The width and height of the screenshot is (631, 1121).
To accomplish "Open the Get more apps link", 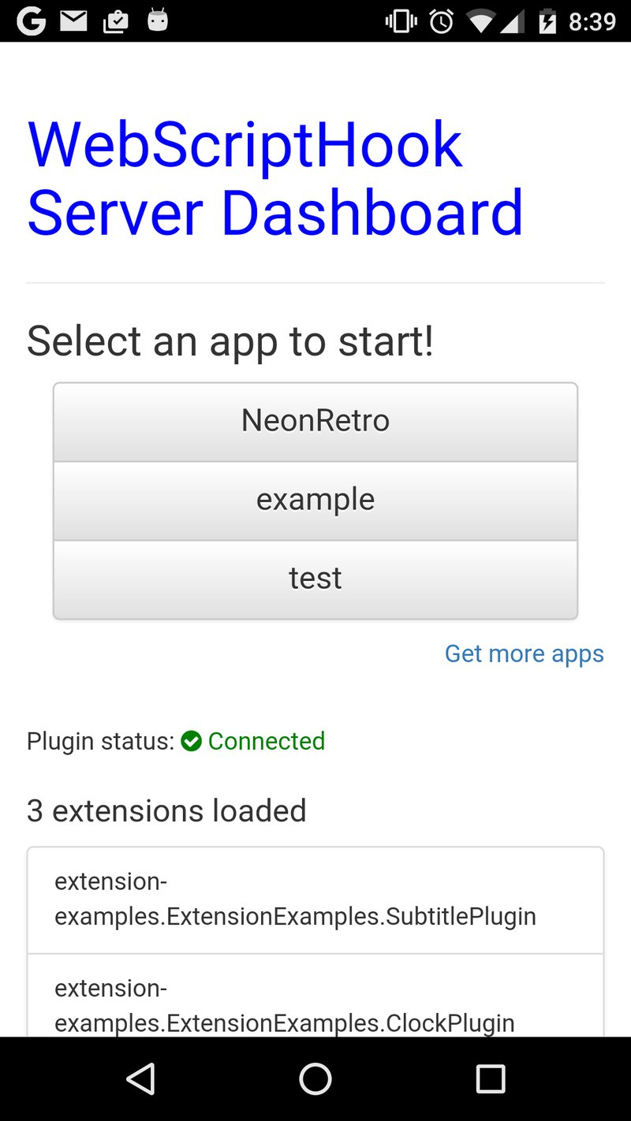I will [x=524, y=654].
